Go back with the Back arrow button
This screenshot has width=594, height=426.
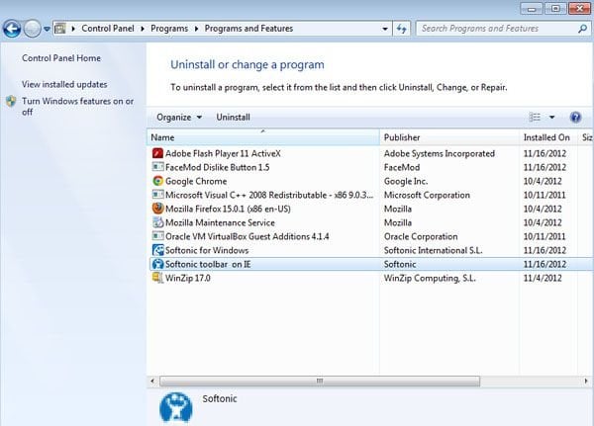coord(12,29)
